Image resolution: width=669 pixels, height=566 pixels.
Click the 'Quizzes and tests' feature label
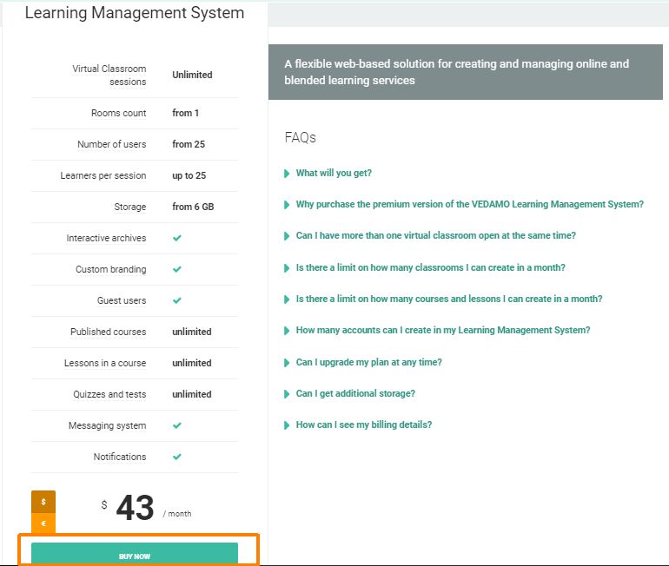tap(109, 394)
